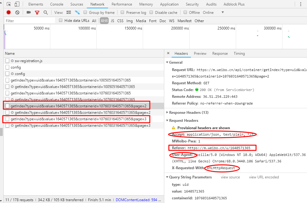Tick the Hide data URLs checkbox

61,21
